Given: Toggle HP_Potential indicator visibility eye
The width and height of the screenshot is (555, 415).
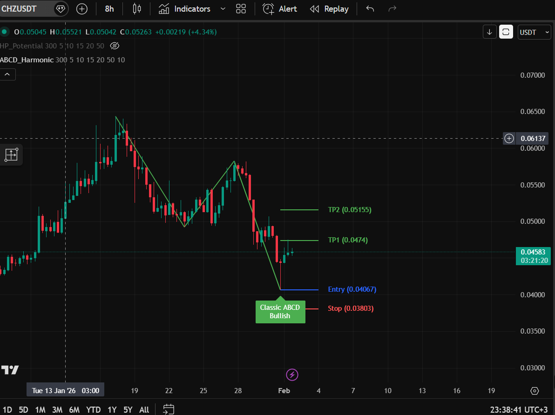Looking at the screenshot, I should click(115, 46).
